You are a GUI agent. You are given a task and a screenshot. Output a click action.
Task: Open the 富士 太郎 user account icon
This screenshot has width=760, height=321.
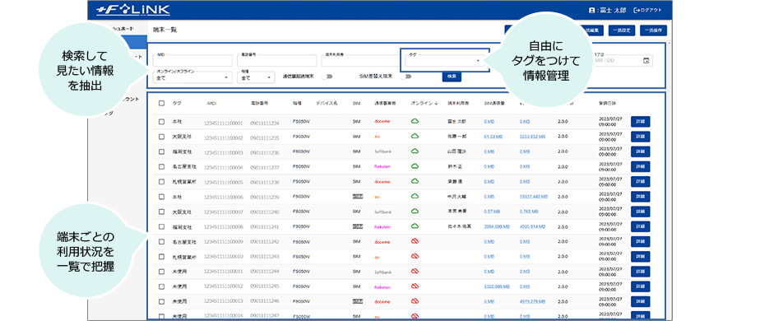[x=591, y=10]
